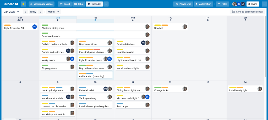Image resolution: width=268 pixels, height=120 pixels.
Task: Open Power-Ups rocket menu
Action: tap(183, 4)
